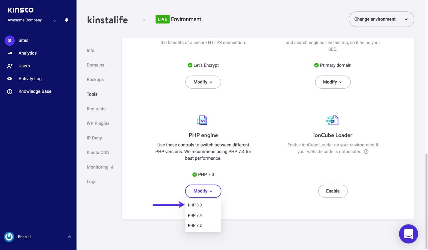This screenshot has height=250, width=428.
Task: Open the Redirects tab
Action: tap(96, 109)
